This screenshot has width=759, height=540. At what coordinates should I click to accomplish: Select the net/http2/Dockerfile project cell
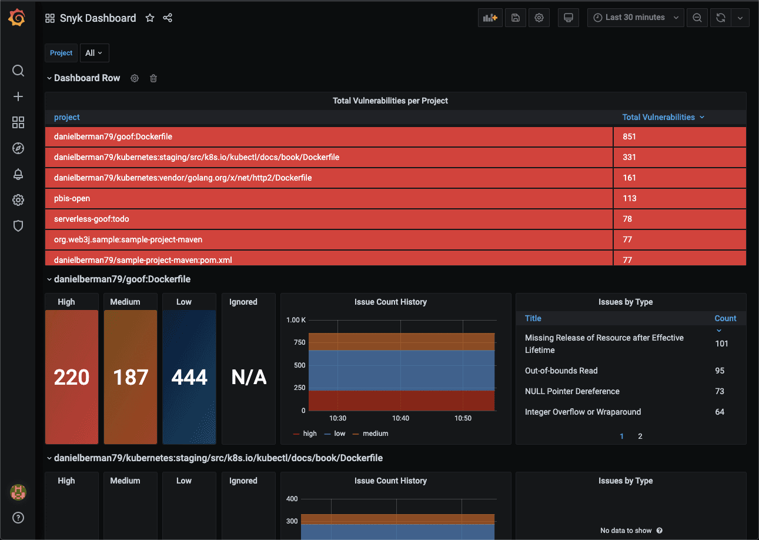click(x=329, y=178)
